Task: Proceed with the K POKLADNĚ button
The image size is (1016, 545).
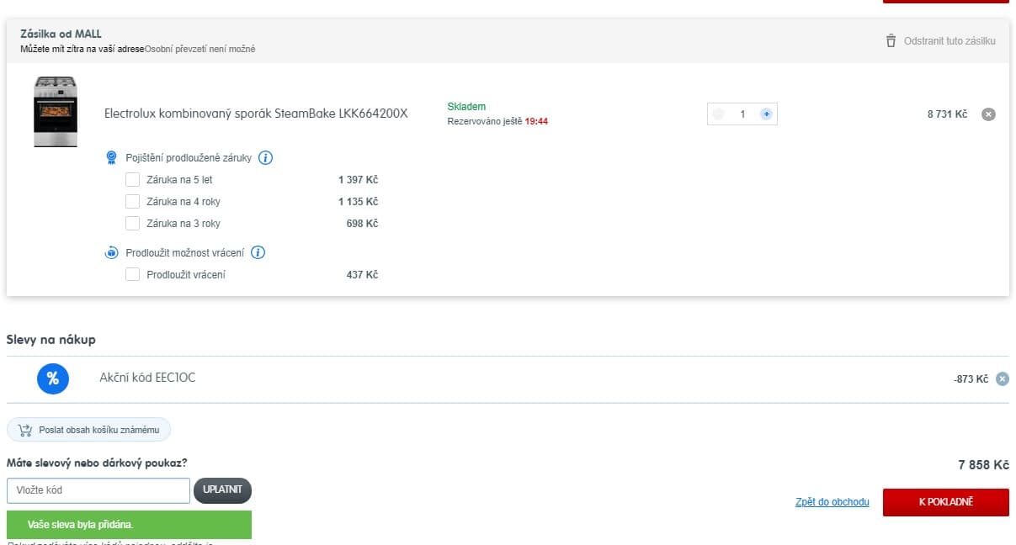Action: point(946,502)
